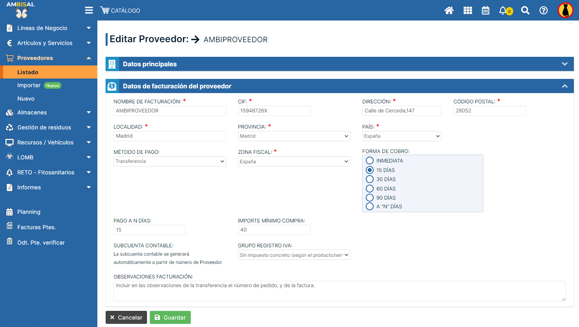
Task: Click the Cancelar button
Action: click(x=126, y=318)
